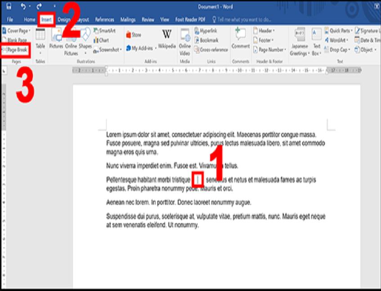
Task: Open the Header dropdown
Action: coord(264,31)
